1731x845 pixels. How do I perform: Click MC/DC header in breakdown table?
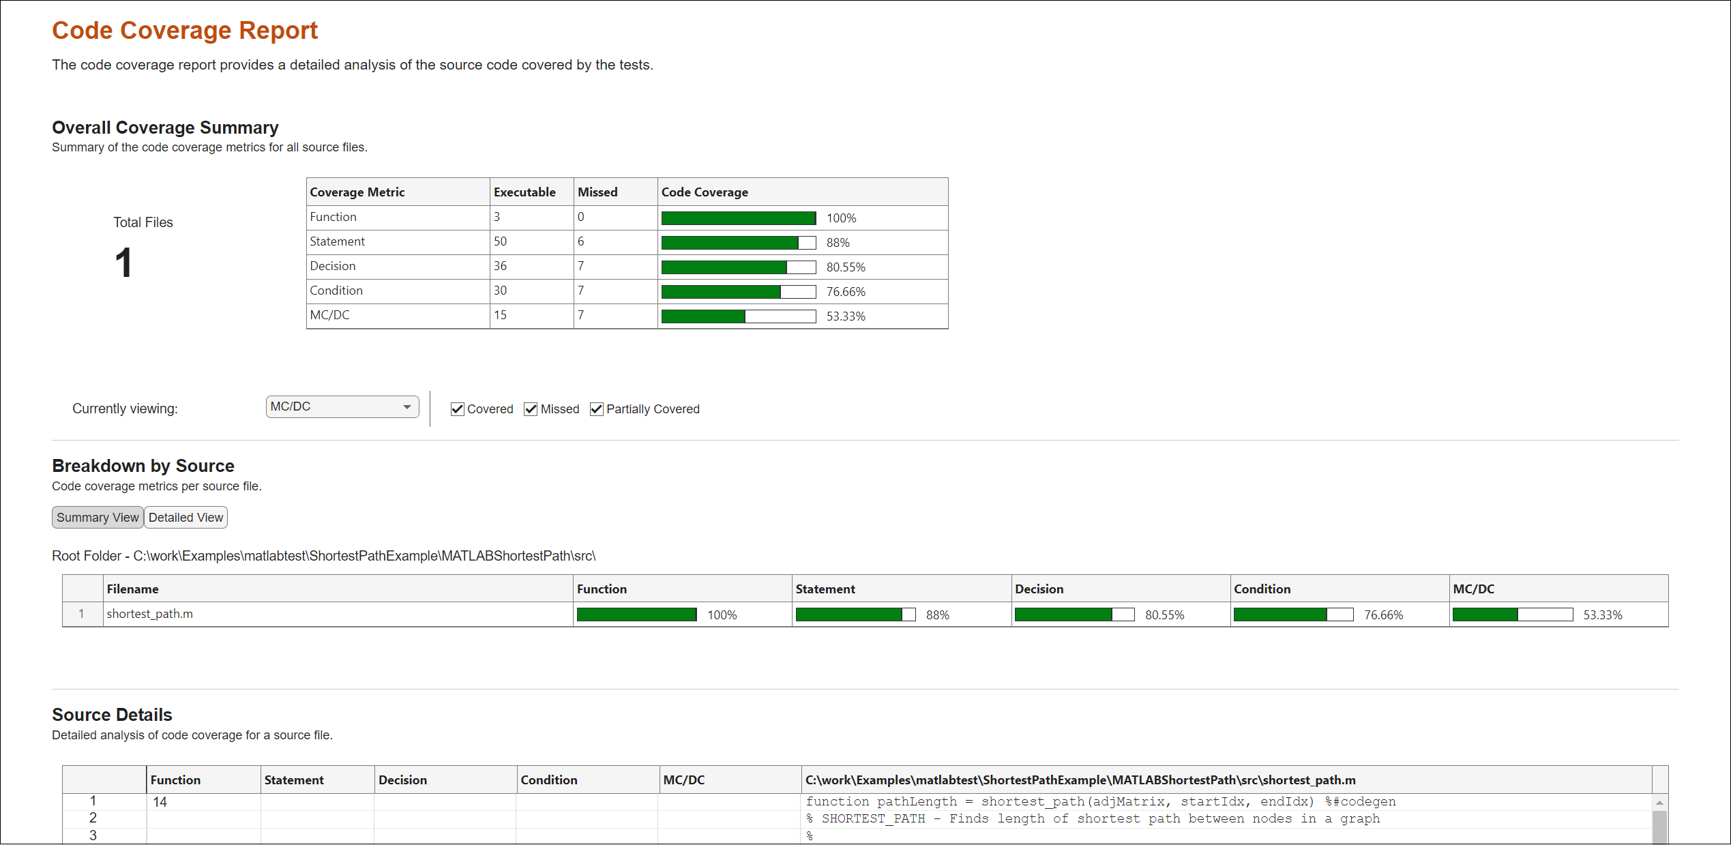click(1473, 589)
